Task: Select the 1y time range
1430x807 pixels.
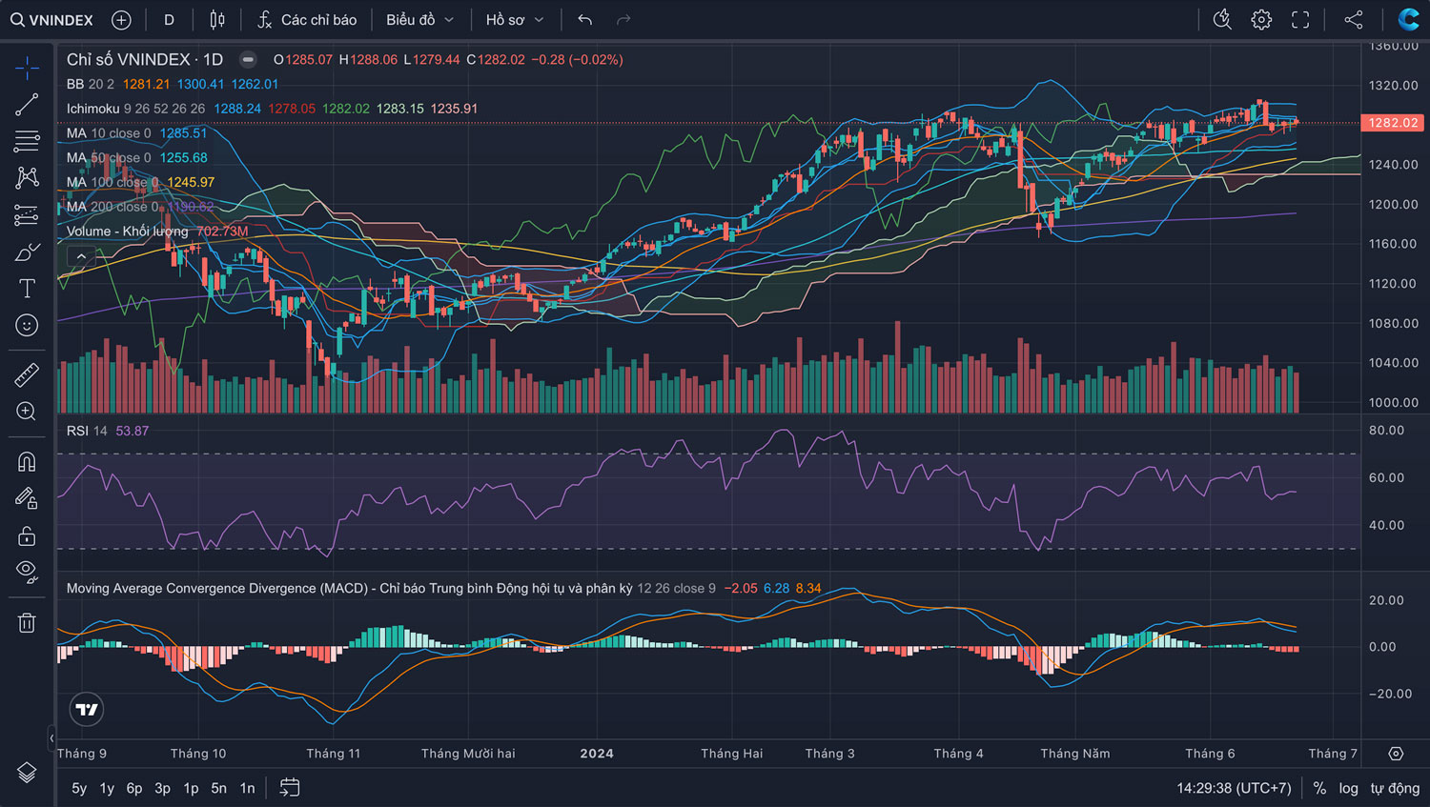Action: (107, 788)
